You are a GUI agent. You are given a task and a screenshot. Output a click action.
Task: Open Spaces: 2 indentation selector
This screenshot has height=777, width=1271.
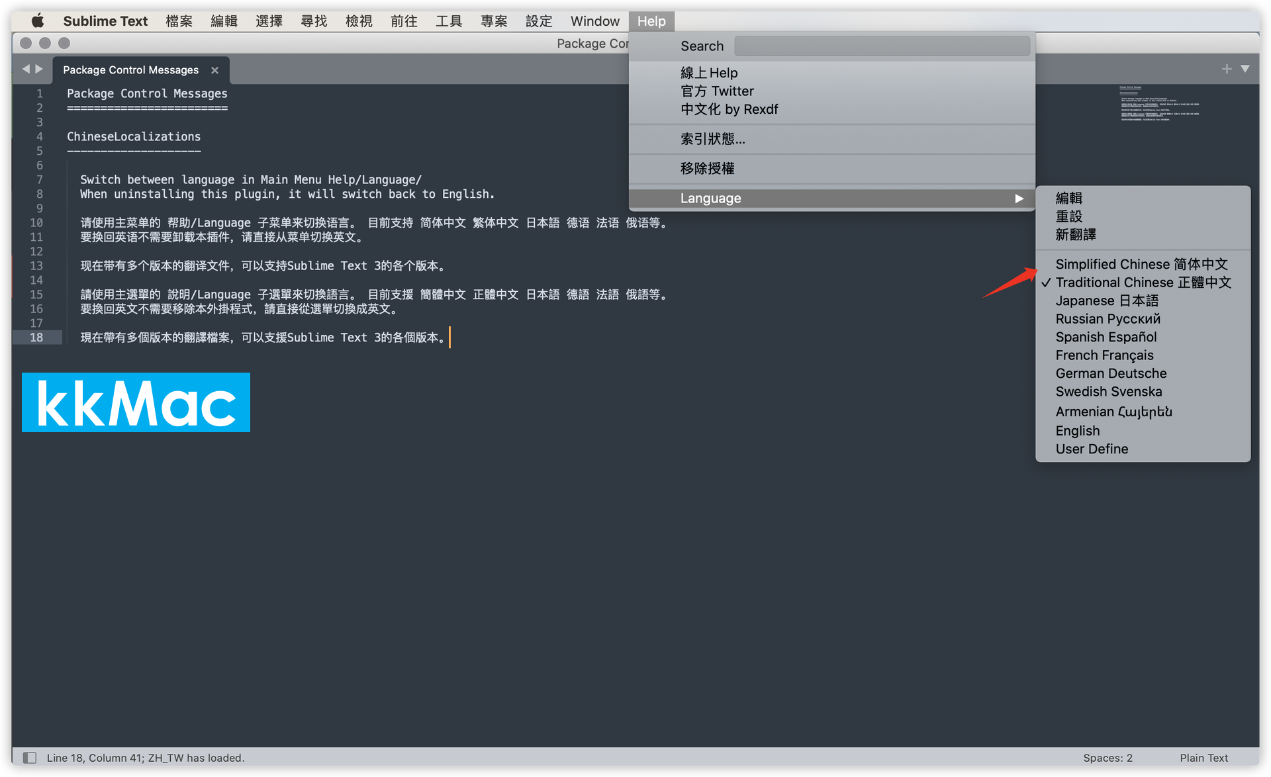point(1107,758)
